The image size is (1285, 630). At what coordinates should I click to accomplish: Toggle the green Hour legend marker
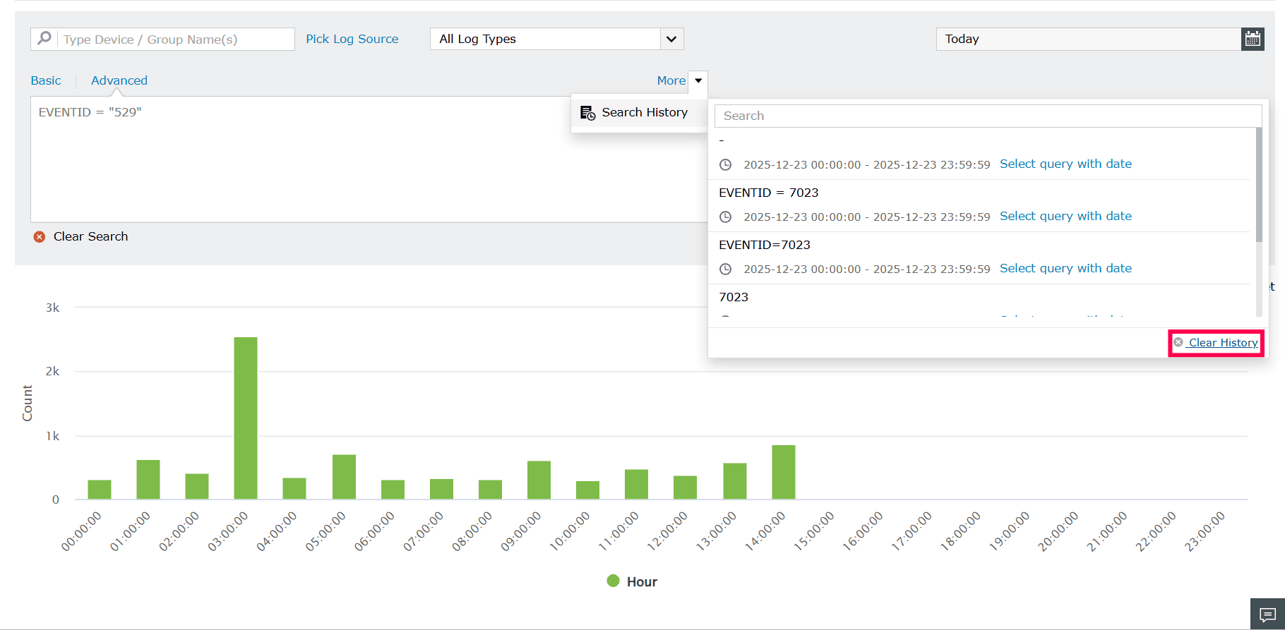click(613, 581)
